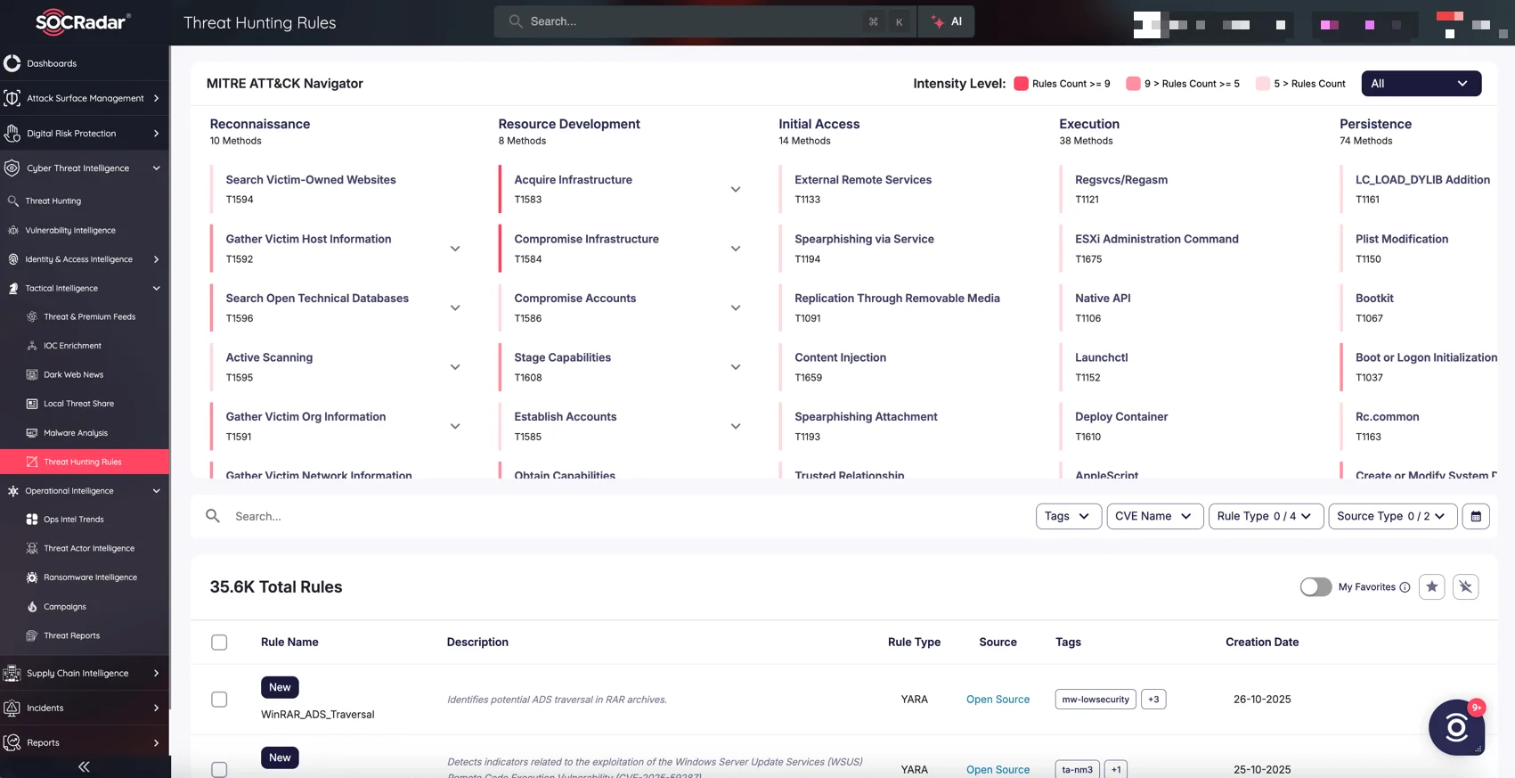Sort by the Creation Date column header
The width and height of the screenshot is (1515, 778).
[1262, 643]
